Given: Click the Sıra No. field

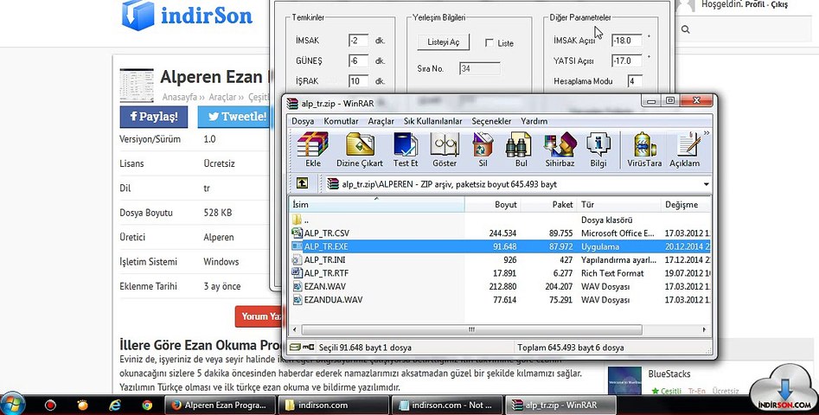Looking at the screenshot, I should pyautogui.click(x=480, y=68).
